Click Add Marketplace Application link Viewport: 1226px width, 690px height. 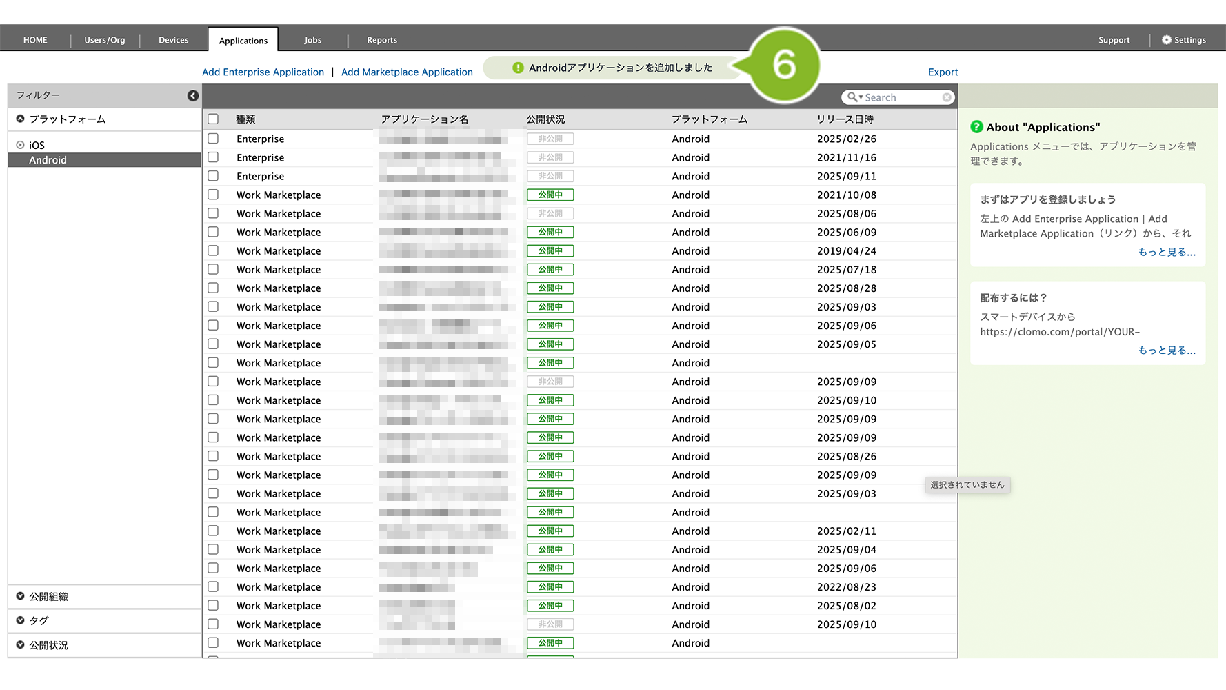pos(407,72)
